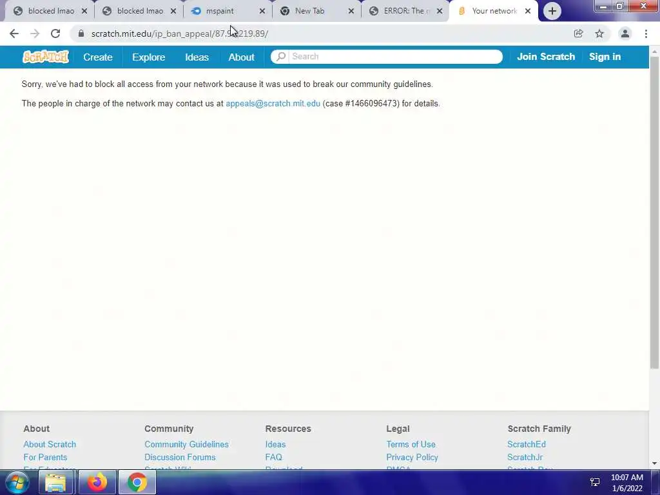Viewport: 660px width, 495px height.
Task: Switch to the New Tab tab
Action: (x=313, y=12)
